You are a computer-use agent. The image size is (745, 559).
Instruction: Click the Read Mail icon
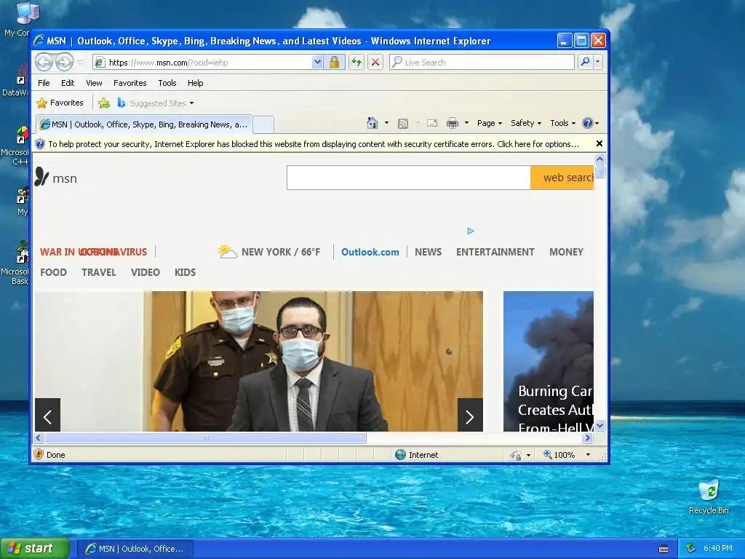[432, 123]
